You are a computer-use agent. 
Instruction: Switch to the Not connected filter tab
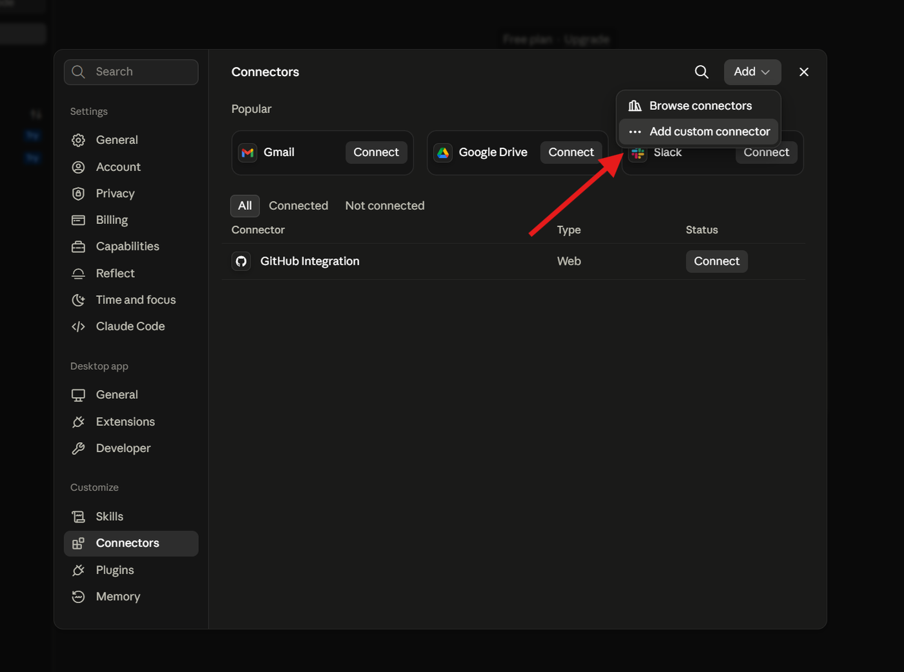pos(385,206)
